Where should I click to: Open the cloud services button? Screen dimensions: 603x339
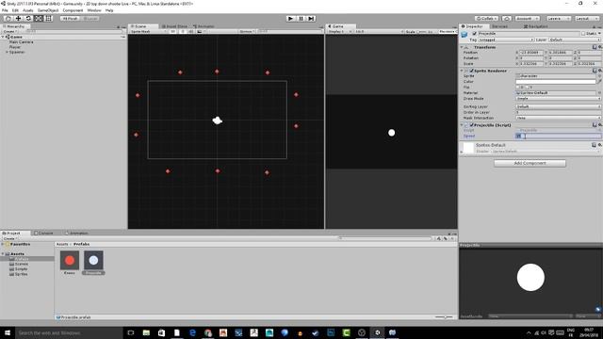507,19
